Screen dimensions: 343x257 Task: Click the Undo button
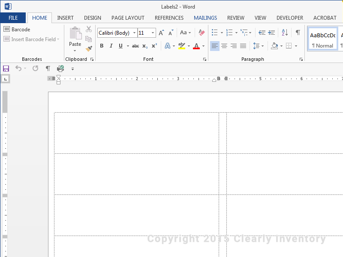coord(18,69)
